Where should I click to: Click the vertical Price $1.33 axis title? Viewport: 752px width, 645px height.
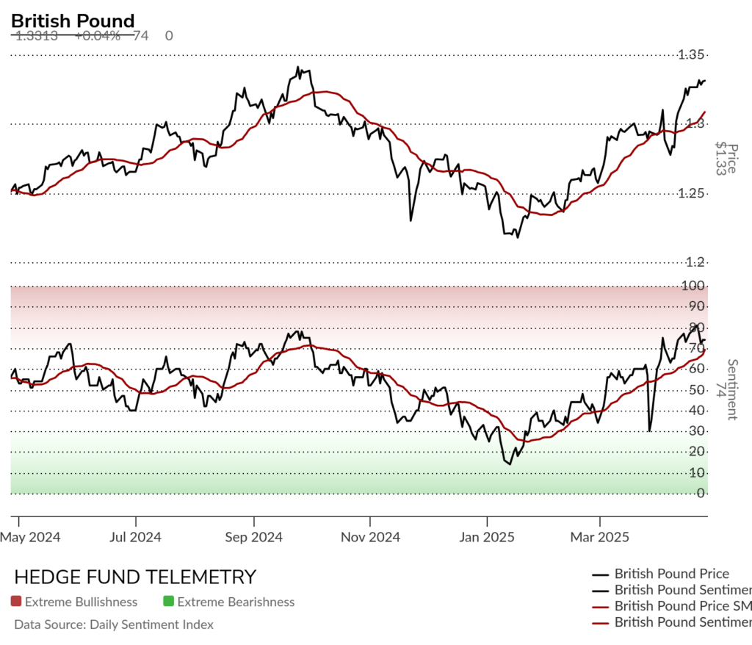[x=726, y=159]
